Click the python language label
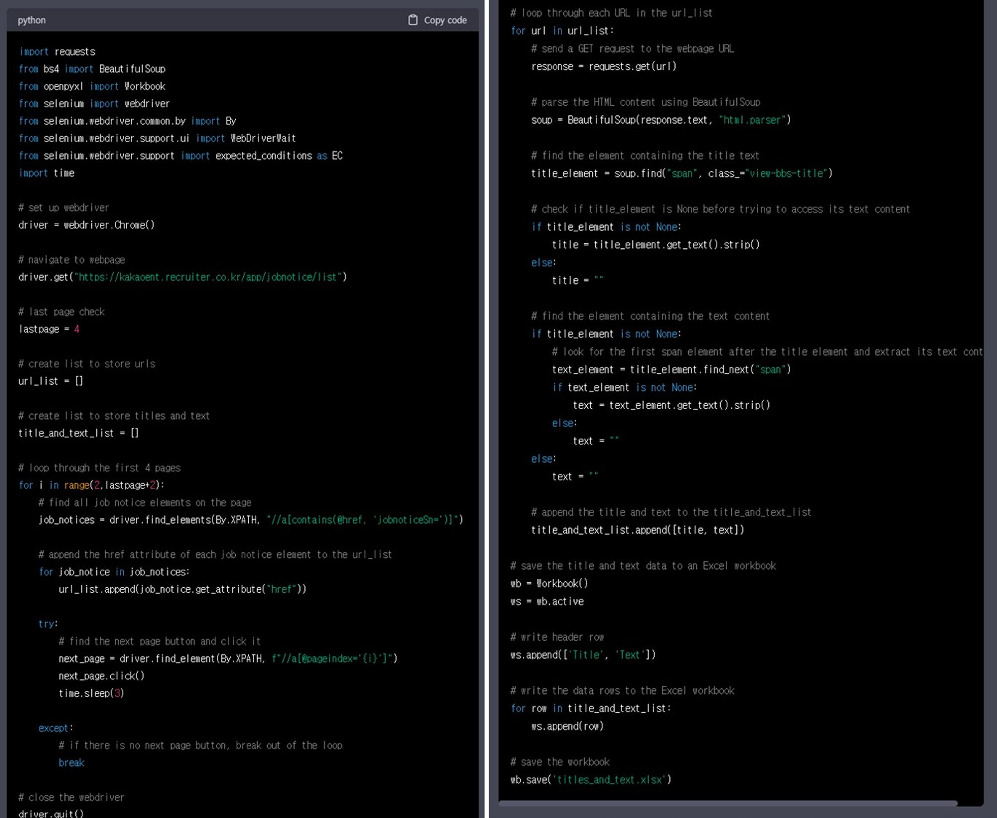 [x=31, y=20]
